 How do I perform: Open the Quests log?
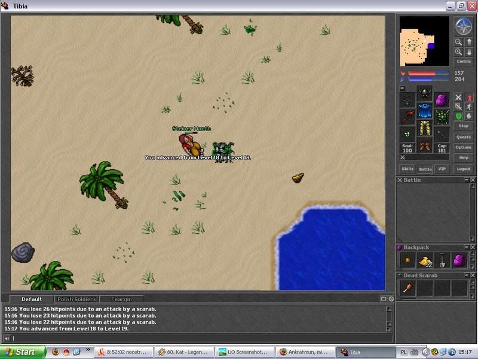(x=464, y=137)
